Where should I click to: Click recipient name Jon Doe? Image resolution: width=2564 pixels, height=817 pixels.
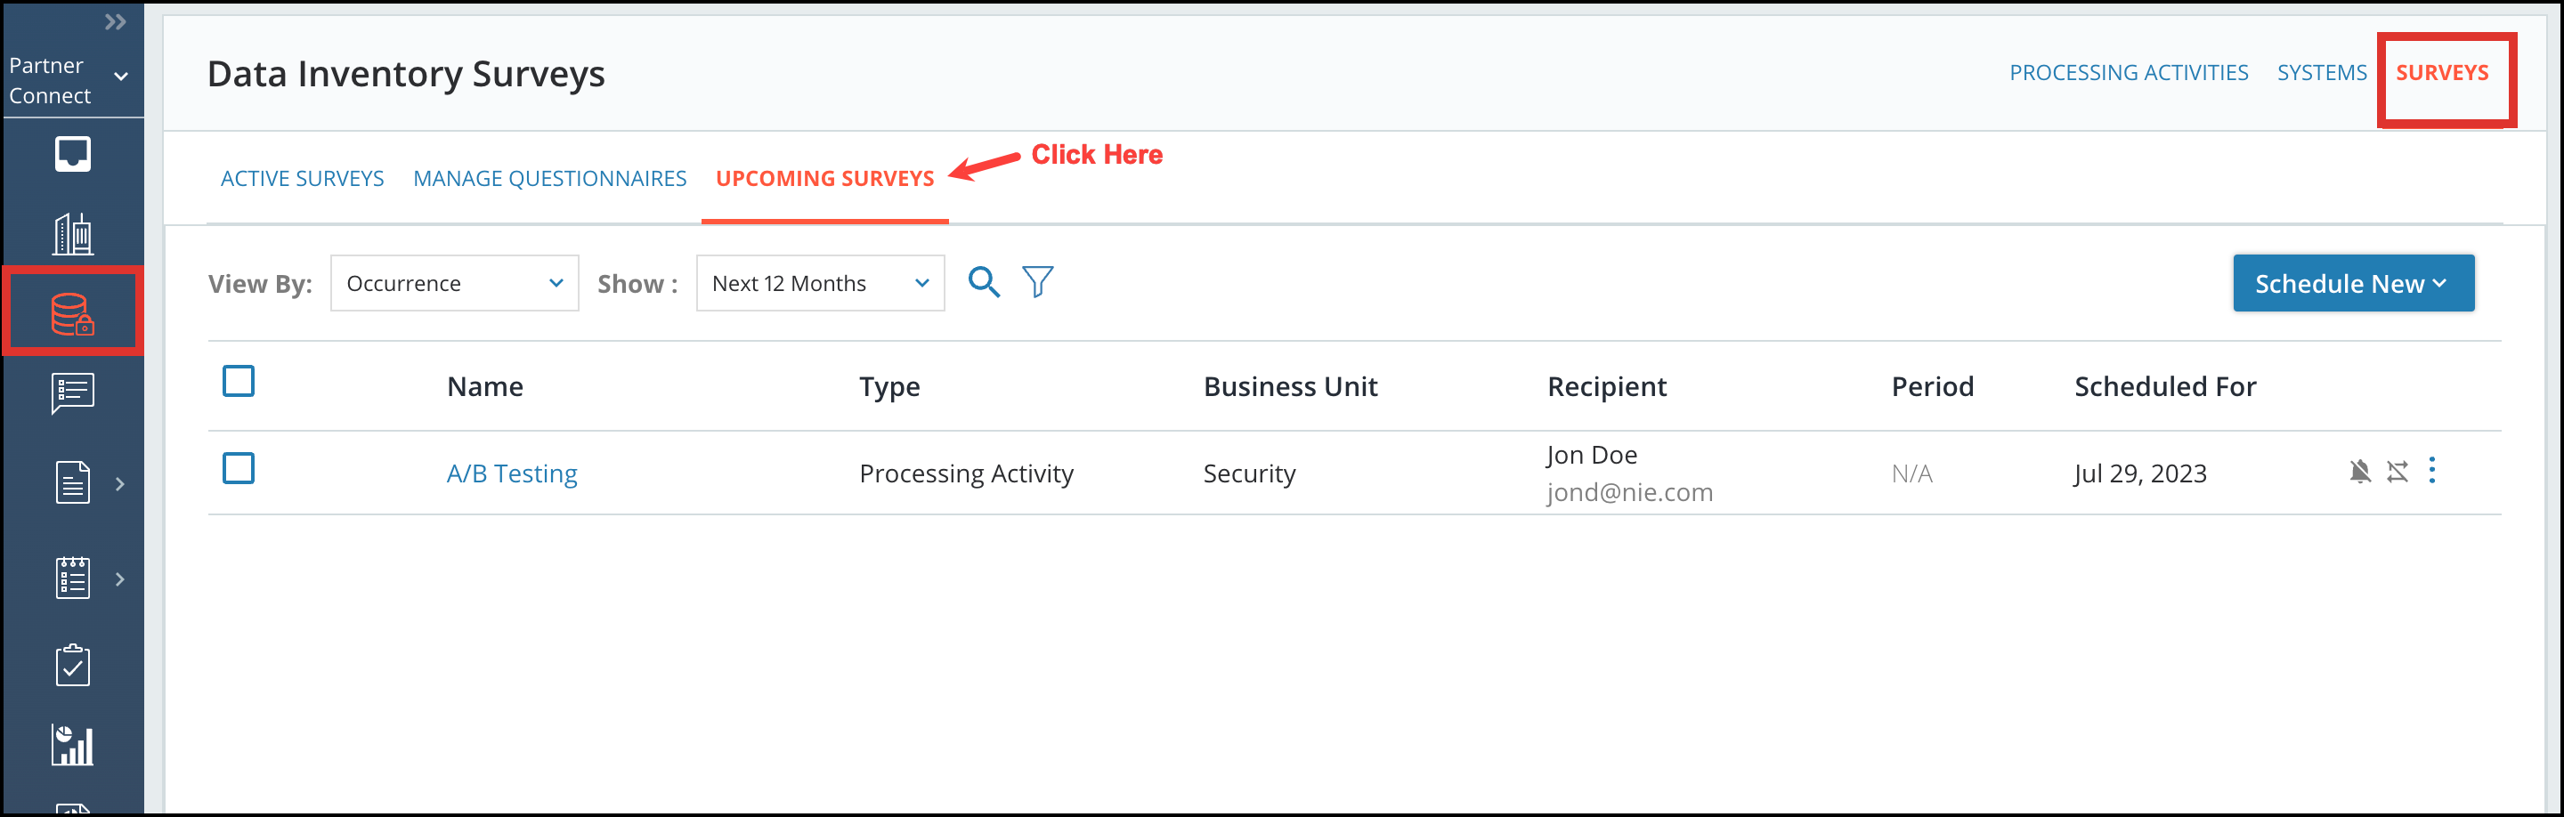click(1592, 455)
